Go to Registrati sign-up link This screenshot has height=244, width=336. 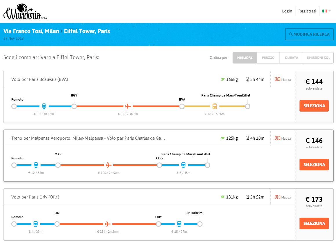click(307, 11)
